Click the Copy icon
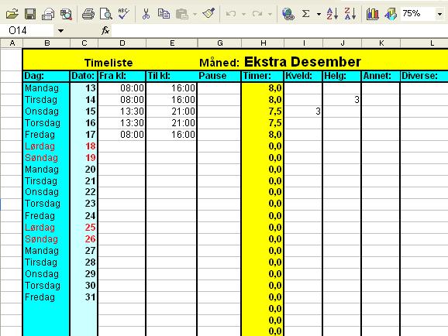The width and height of the screenshot is (448, 336). [164, 13]
